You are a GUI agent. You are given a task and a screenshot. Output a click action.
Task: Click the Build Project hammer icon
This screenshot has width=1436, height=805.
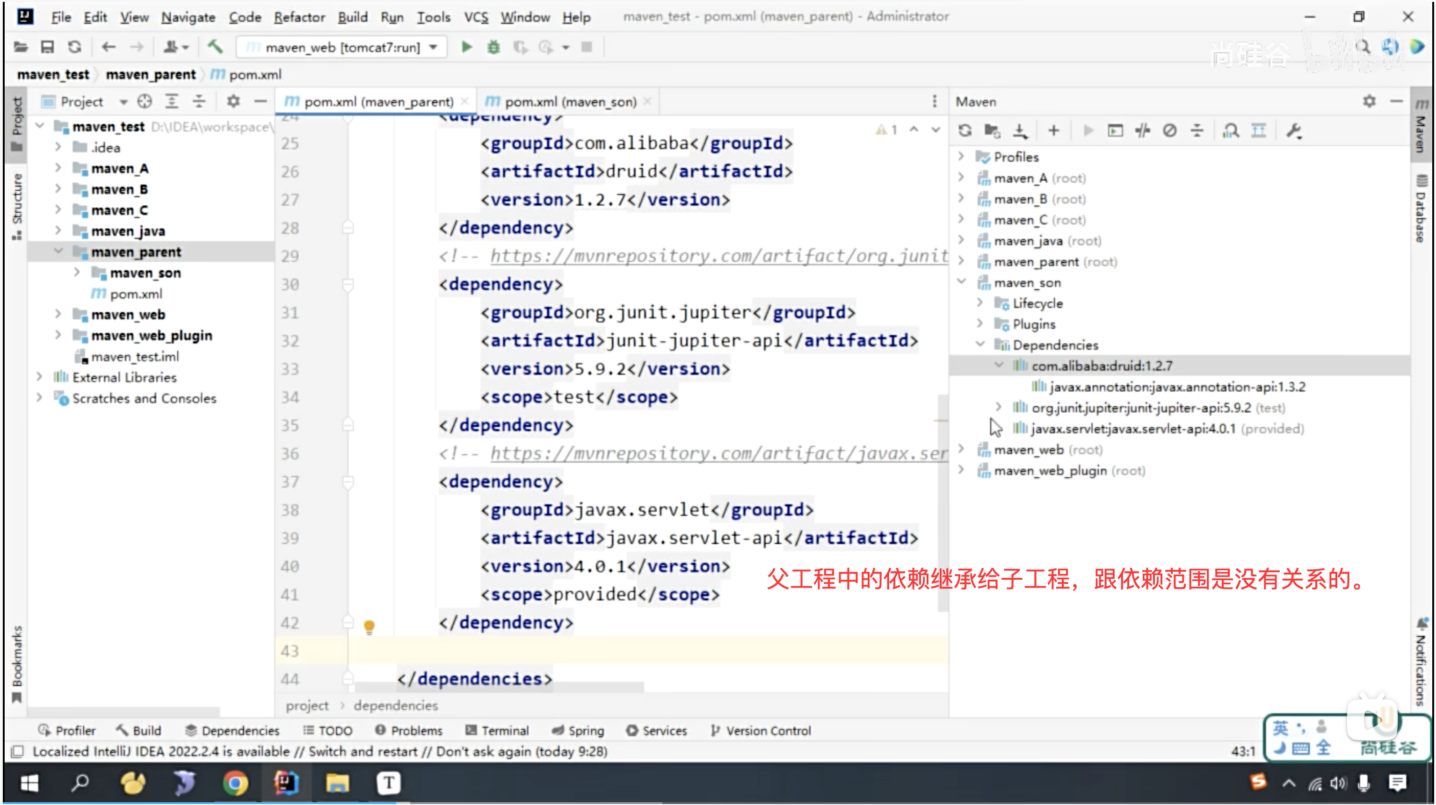click(x=215, y=47)
